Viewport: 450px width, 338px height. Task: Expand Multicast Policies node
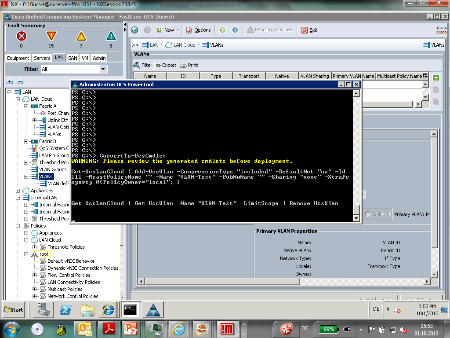34,289
